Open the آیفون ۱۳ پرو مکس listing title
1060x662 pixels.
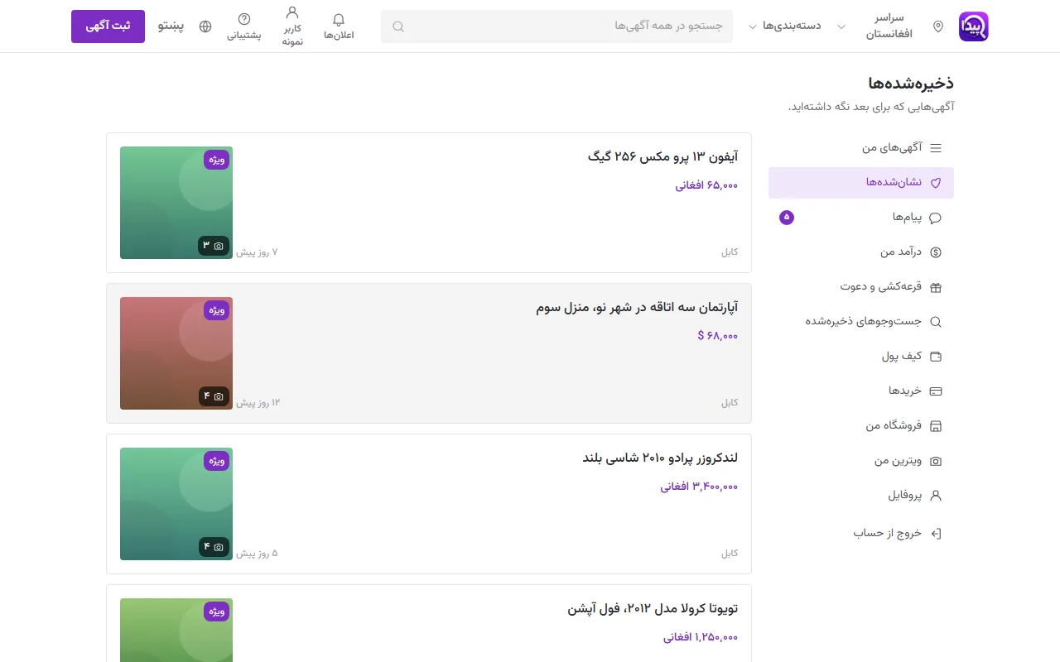(x=662, y=156)
